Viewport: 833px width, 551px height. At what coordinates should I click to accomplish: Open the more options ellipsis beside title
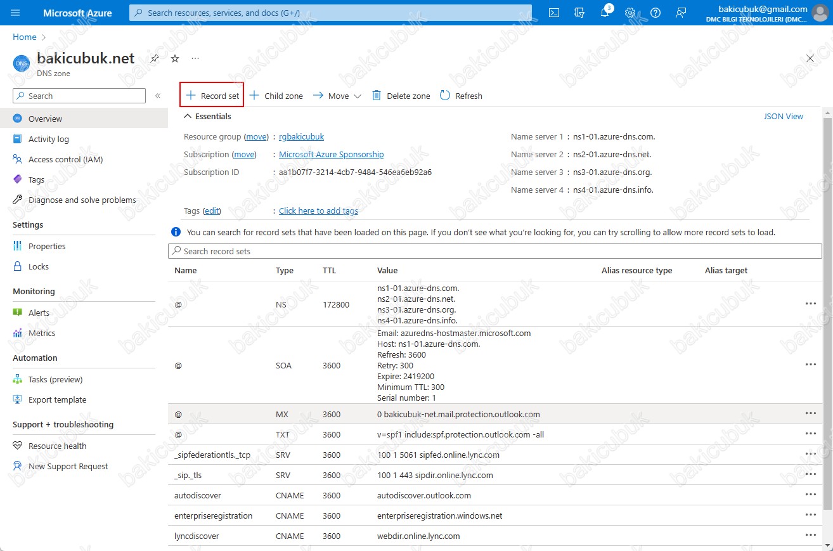click(195, 58)
